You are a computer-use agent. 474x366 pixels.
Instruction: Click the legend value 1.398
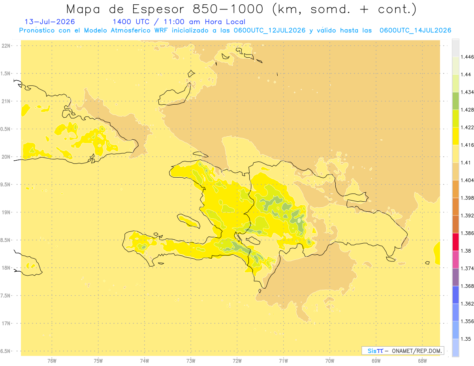pos(467,198)
